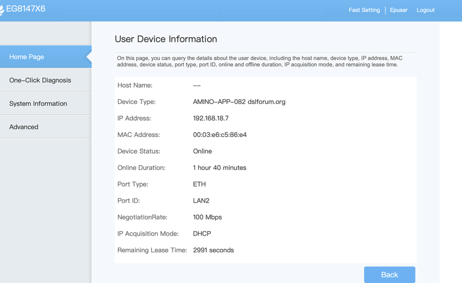Click the Online device status value
Screen dimensions: 462x283
[x=202, y=151]
